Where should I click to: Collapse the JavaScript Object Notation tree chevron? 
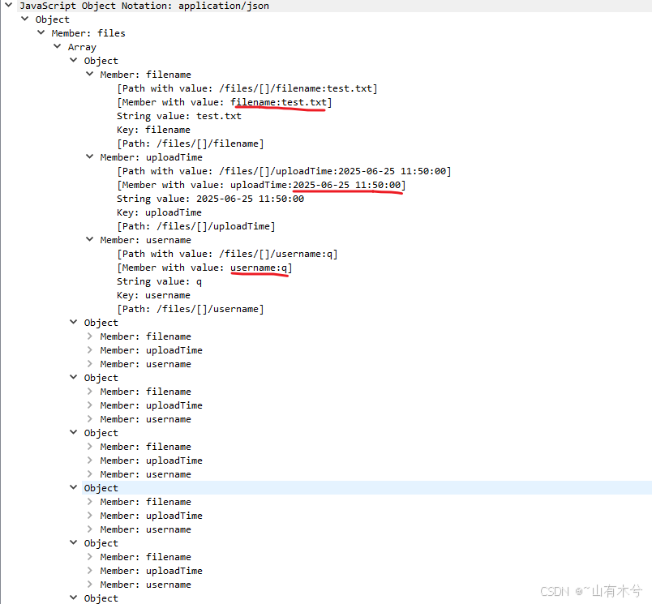coord(8,5)
